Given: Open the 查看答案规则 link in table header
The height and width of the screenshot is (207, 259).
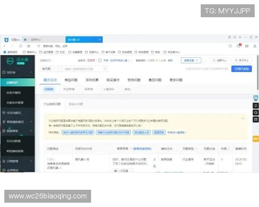Looking at the screenshot, I should pyautogui.click(x=142, y=149).
